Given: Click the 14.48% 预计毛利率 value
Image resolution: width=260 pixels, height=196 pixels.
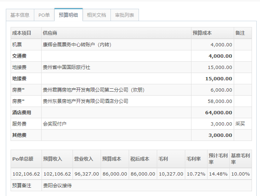Looking at the screenshot, I should point(218,174).
